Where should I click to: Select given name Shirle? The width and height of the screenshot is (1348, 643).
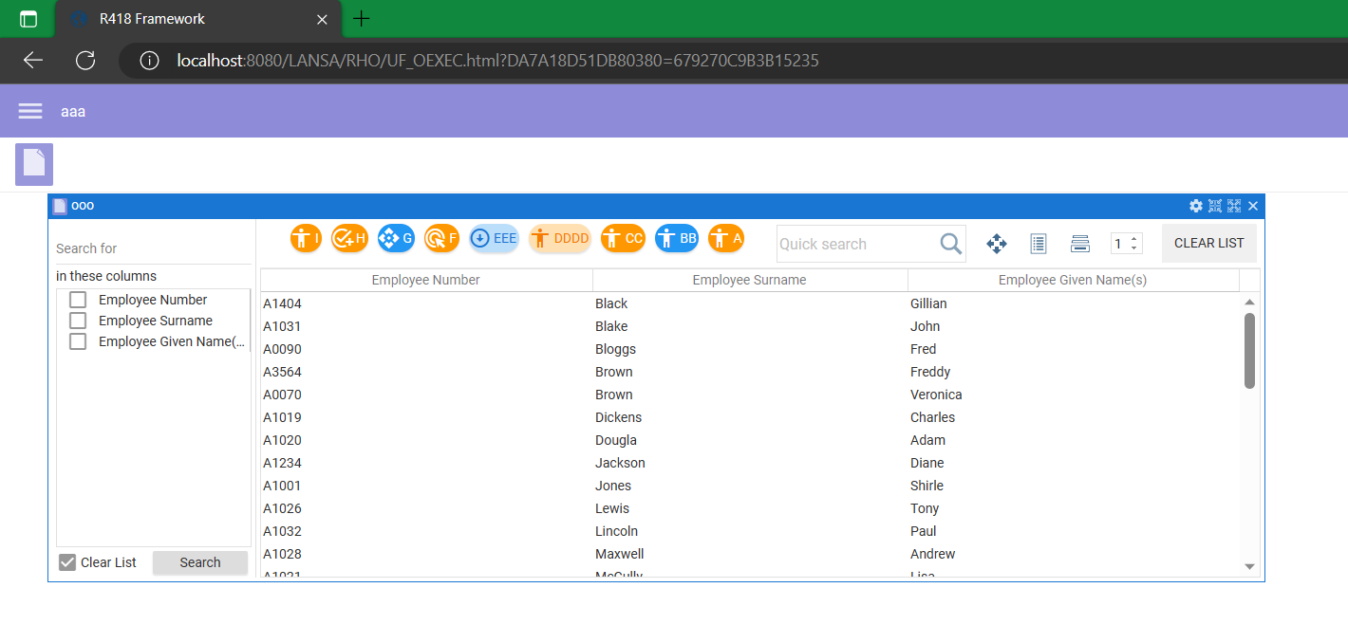[x=927, y=486]
